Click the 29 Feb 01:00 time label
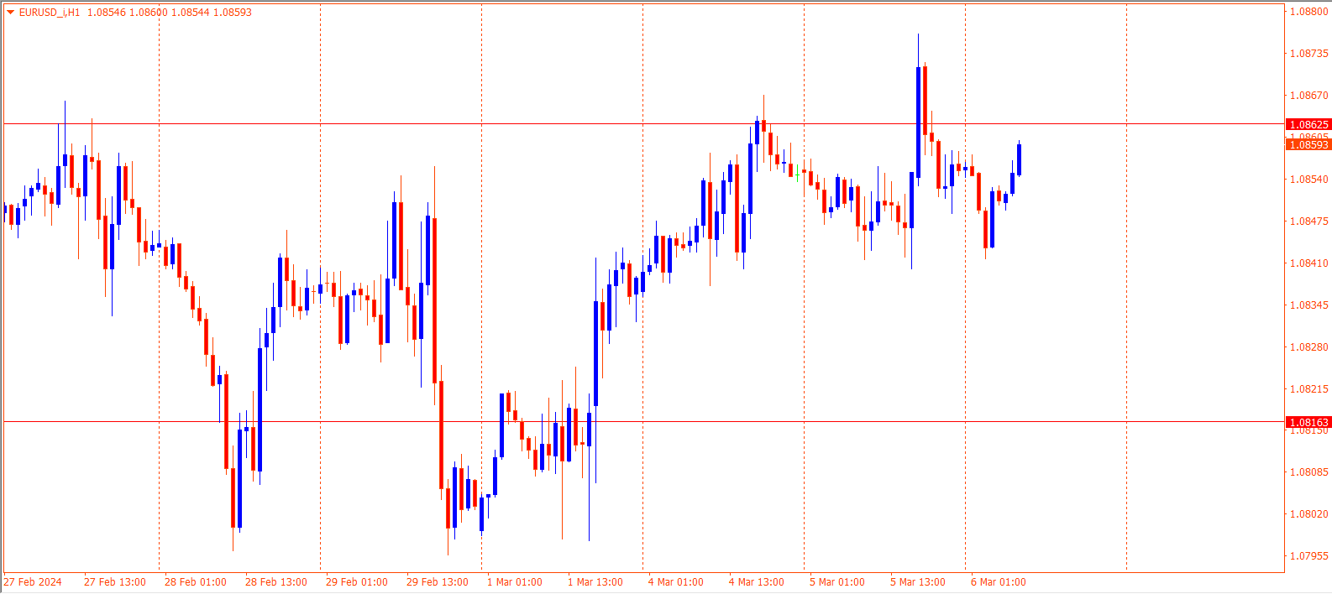This screenshot has width=1332, height=594. [357, 582]
